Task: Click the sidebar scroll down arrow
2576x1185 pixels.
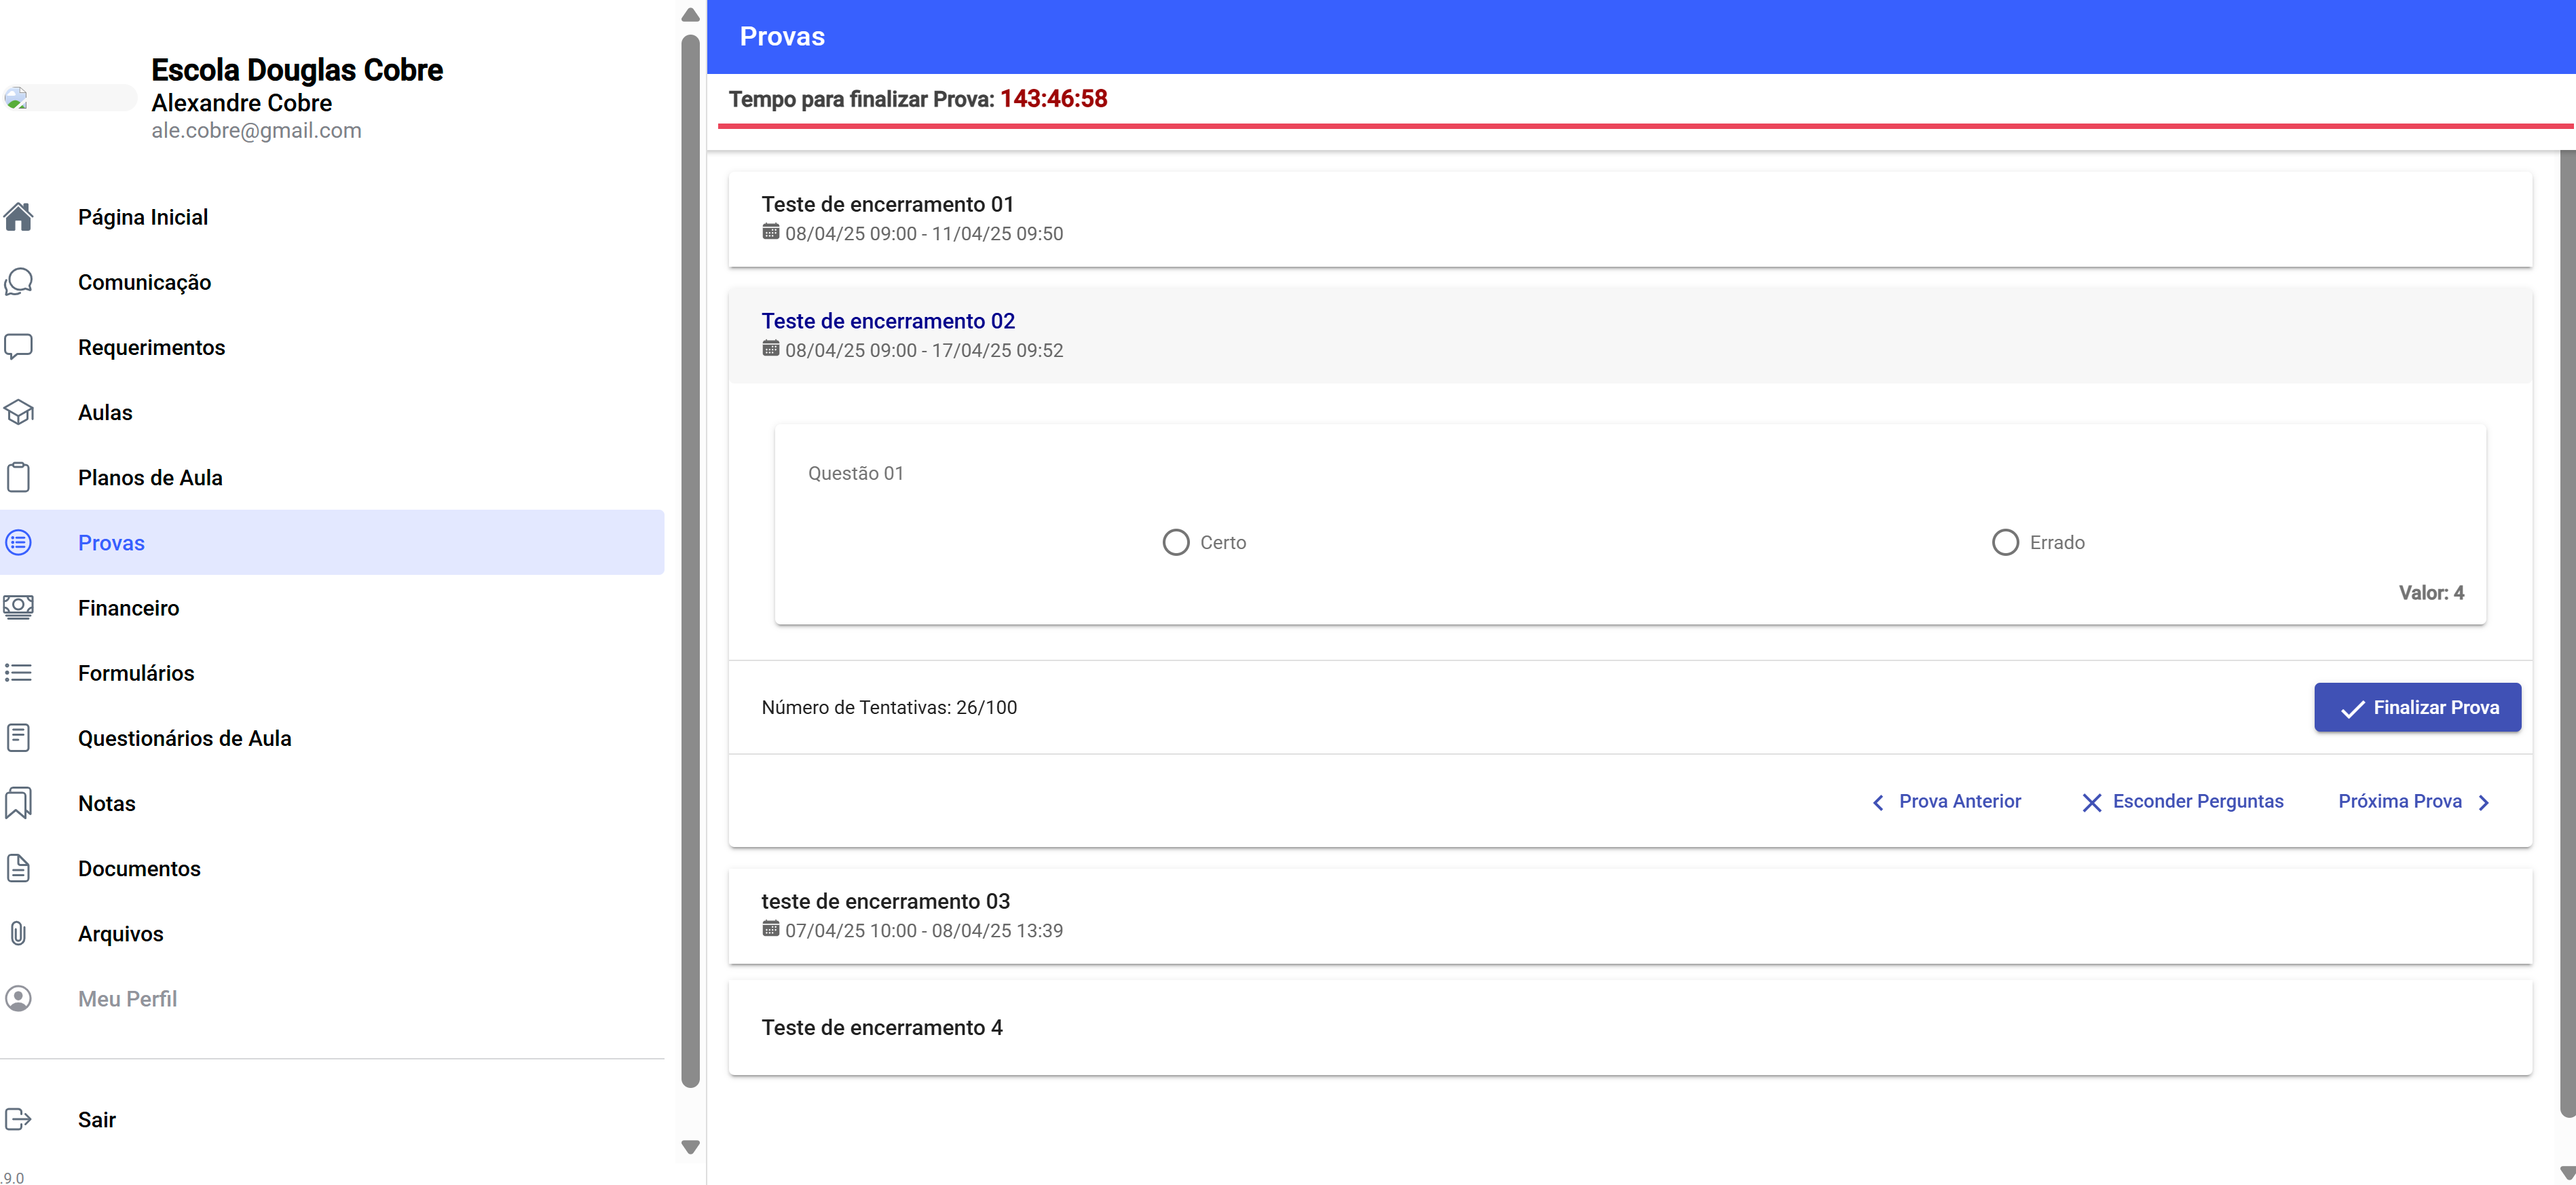Action: 690,1146
